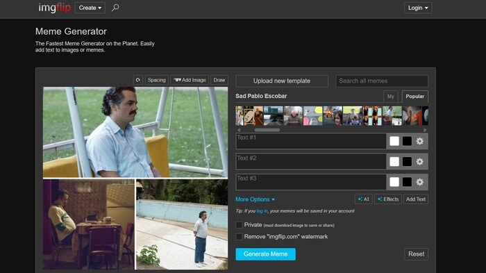This screenshot has width=486, height=273.
Task: Pick the waiting skeleton bench template
Action: tap(353, 116)
